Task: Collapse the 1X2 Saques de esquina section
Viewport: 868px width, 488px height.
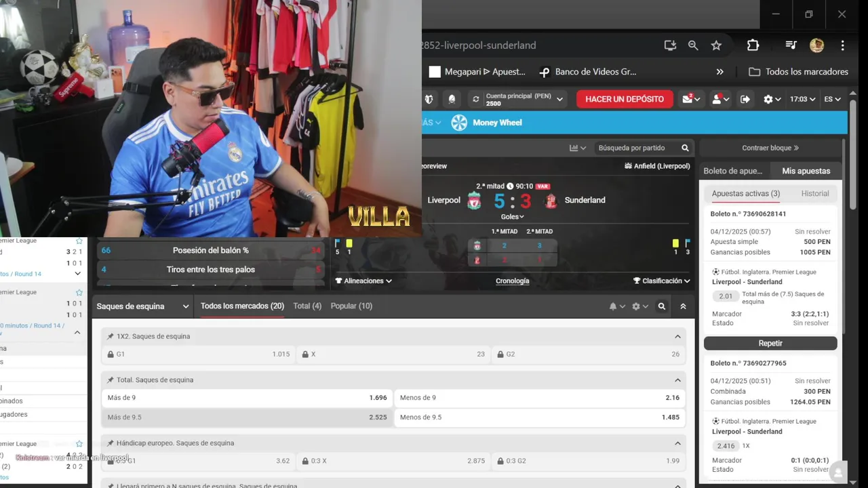Action: pyautogui.click(x=677, y=336)
